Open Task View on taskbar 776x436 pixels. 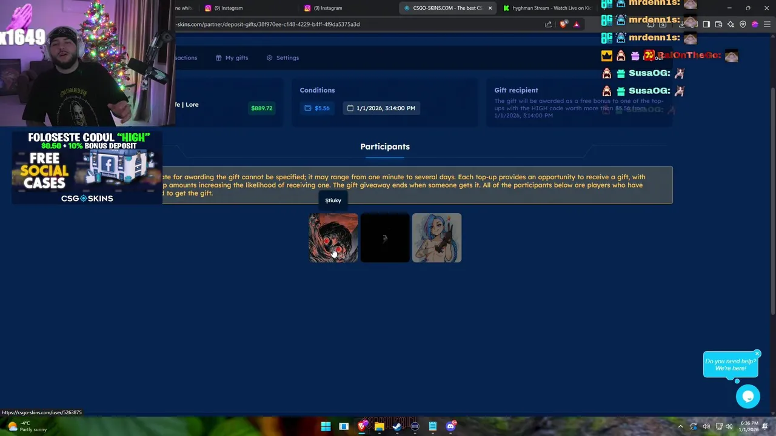pyautogui.click(x=344, y=426)
